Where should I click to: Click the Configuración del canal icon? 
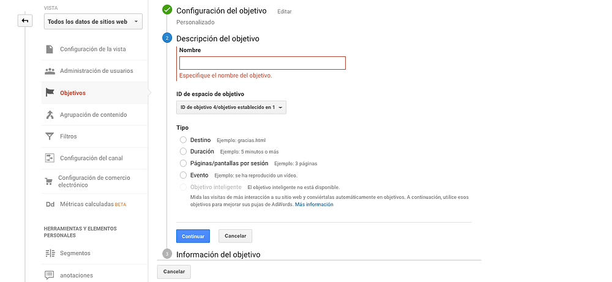(50, 158)
